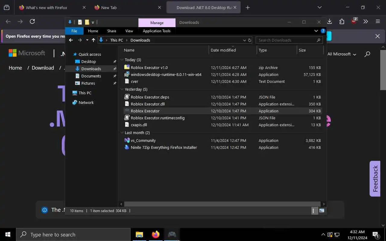Collapse the Yesterday (5) group
386x241 pixels.
pos(122,89)
